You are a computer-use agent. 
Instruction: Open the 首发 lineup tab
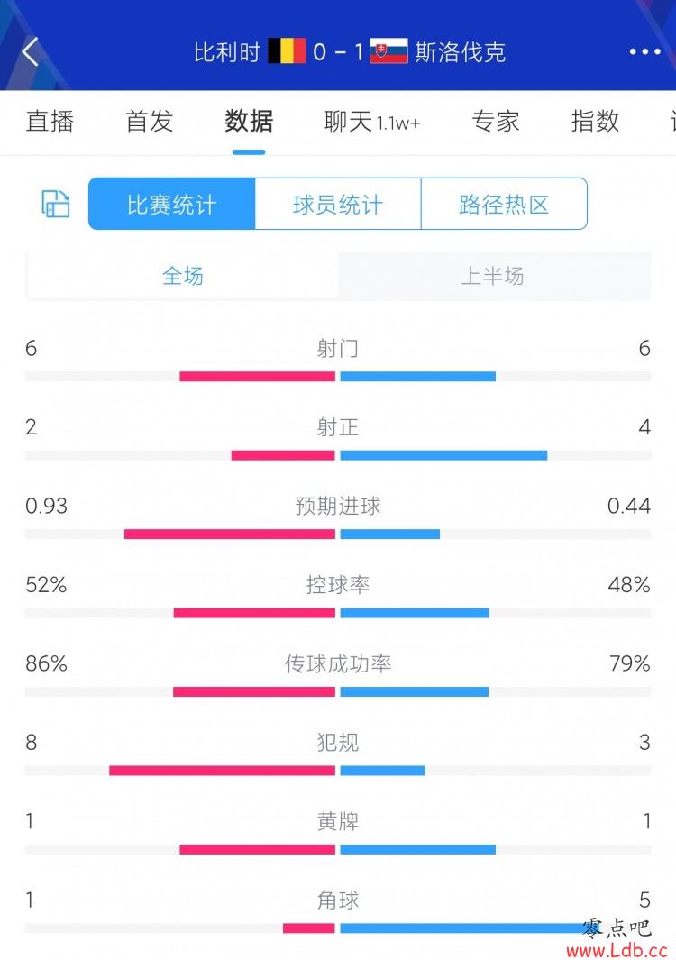[149, 121]
